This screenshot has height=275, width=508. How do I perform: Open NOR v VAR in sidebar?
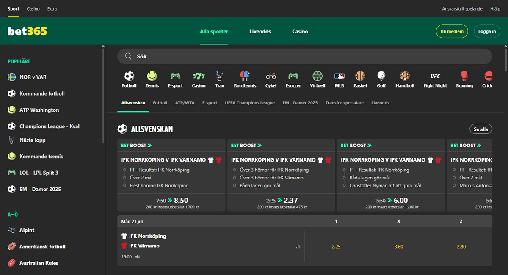(x=33, y=77)
